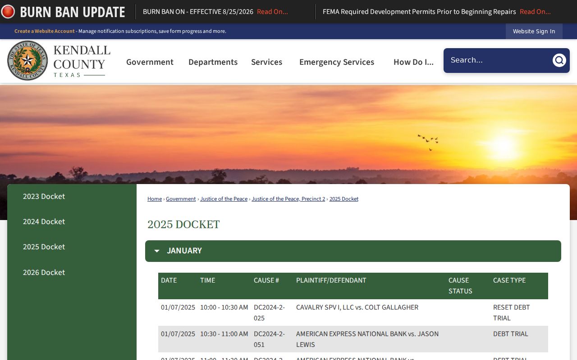The image size is (577, 360).
Task: Click the search magnifier icon
Action: (559, 60)
